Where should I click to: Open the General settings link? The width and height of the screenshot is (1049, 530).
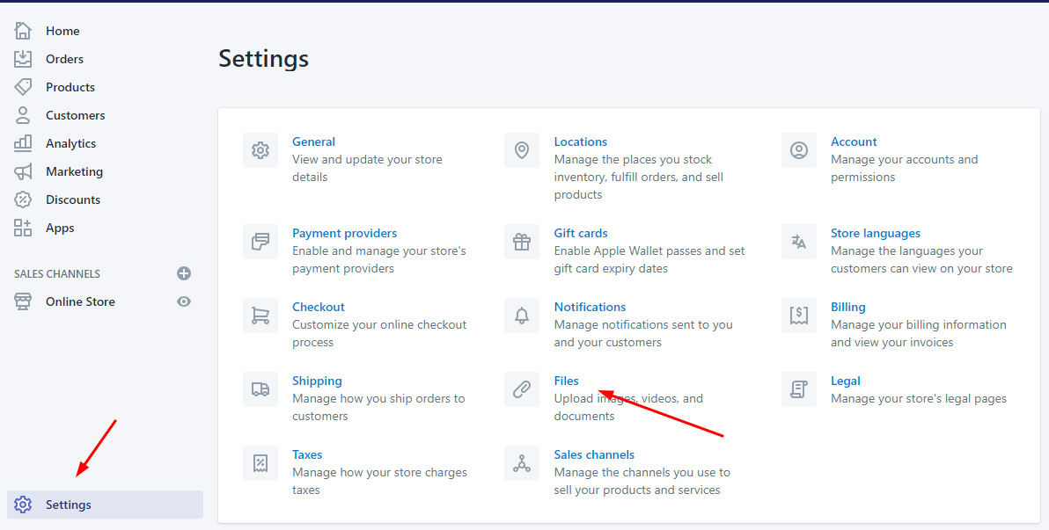(x=313, y=142)
